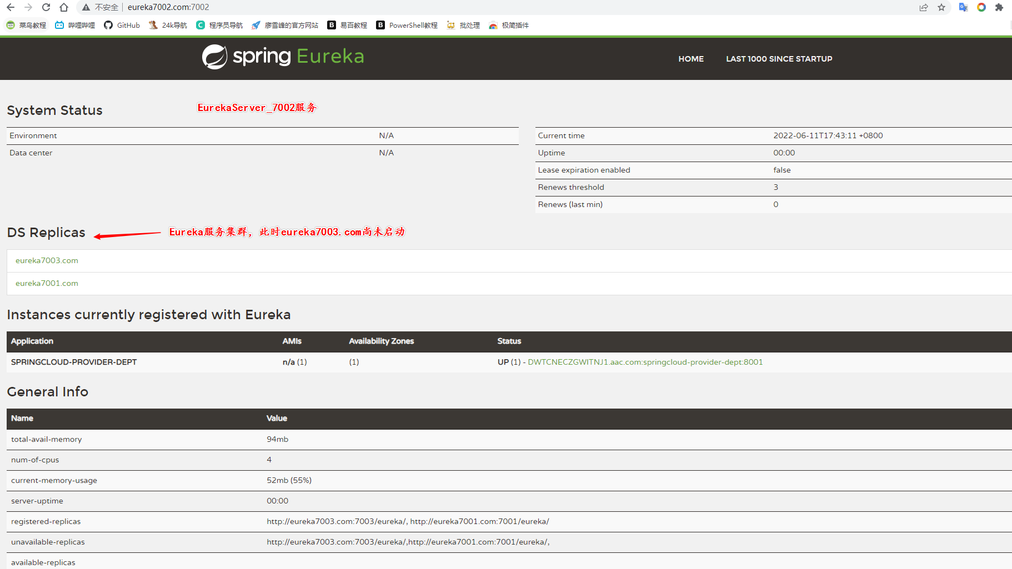Open the eureka7001.com replica link
Image resolution: width=1012 pixels, height=569 pixels.
coord(47,283)
